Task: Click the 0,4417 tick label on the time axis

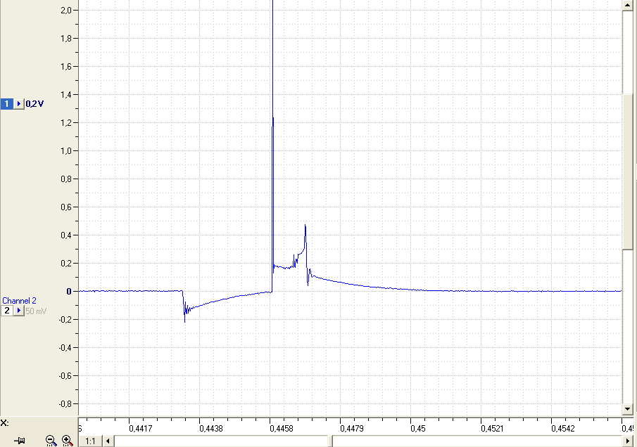Action: [x=141, y=428]
